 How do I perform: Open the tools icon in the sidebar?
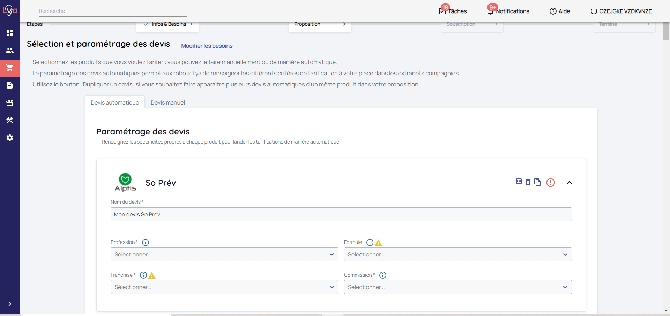(x=10, y=120)
